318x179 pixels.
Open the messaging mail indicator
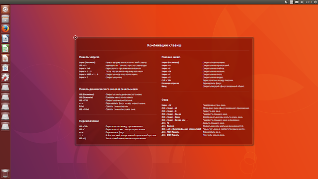(x=297, y=2)
